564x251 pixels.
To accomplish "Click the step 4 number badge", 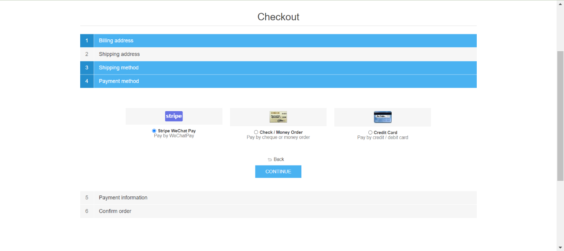I will click(x=87, y=81).
